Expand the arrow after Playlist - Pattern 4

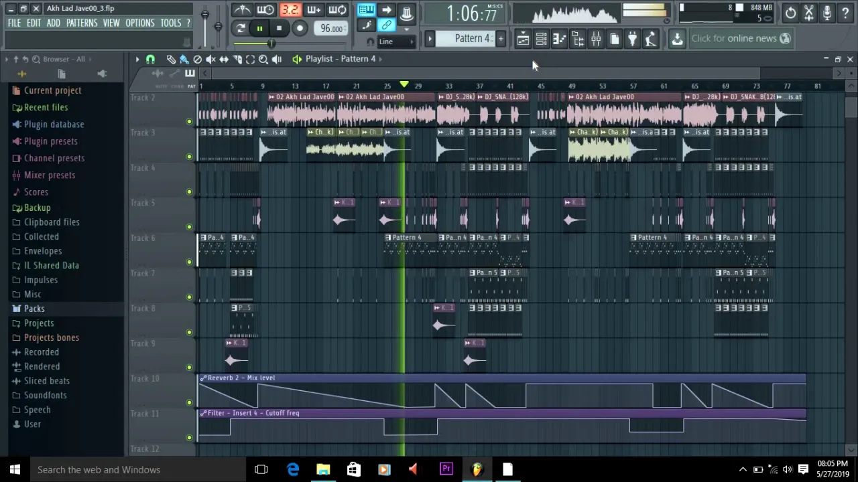381,59
